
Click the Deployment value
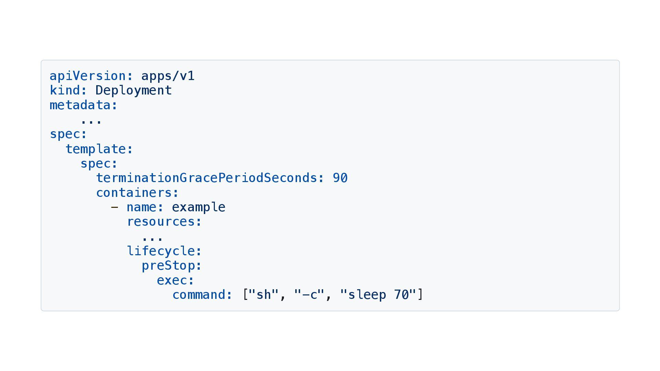tap(133, 90)
